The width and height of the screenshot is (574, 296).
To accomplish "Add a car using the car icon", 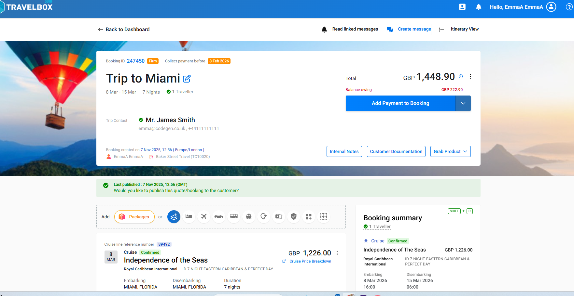I will 219,217.
